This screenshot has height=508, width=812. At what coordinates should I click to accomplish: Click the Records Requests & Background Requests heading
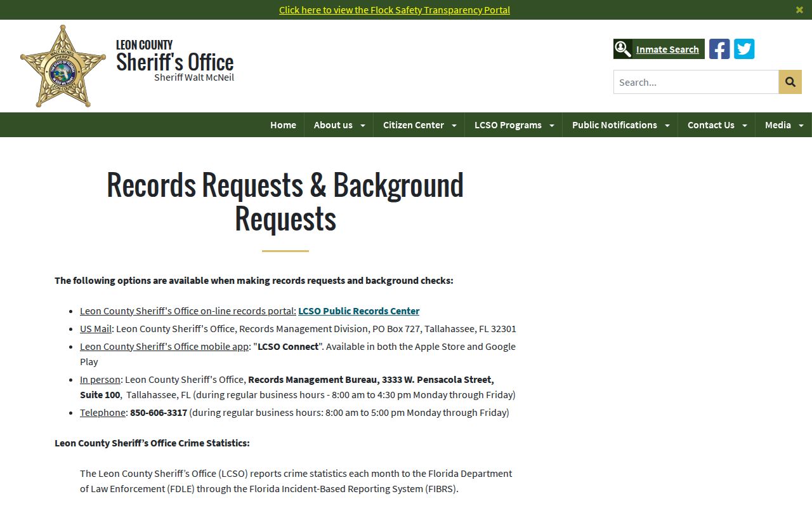285,201
